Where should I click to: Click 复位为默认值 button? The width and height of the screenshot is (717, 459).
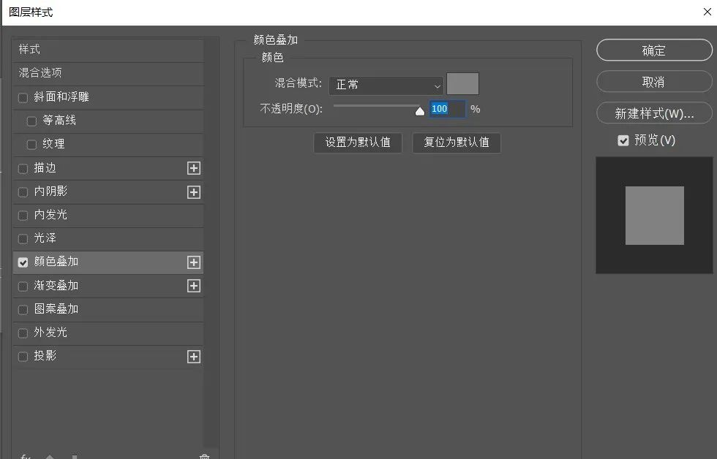tap(456, 143)
